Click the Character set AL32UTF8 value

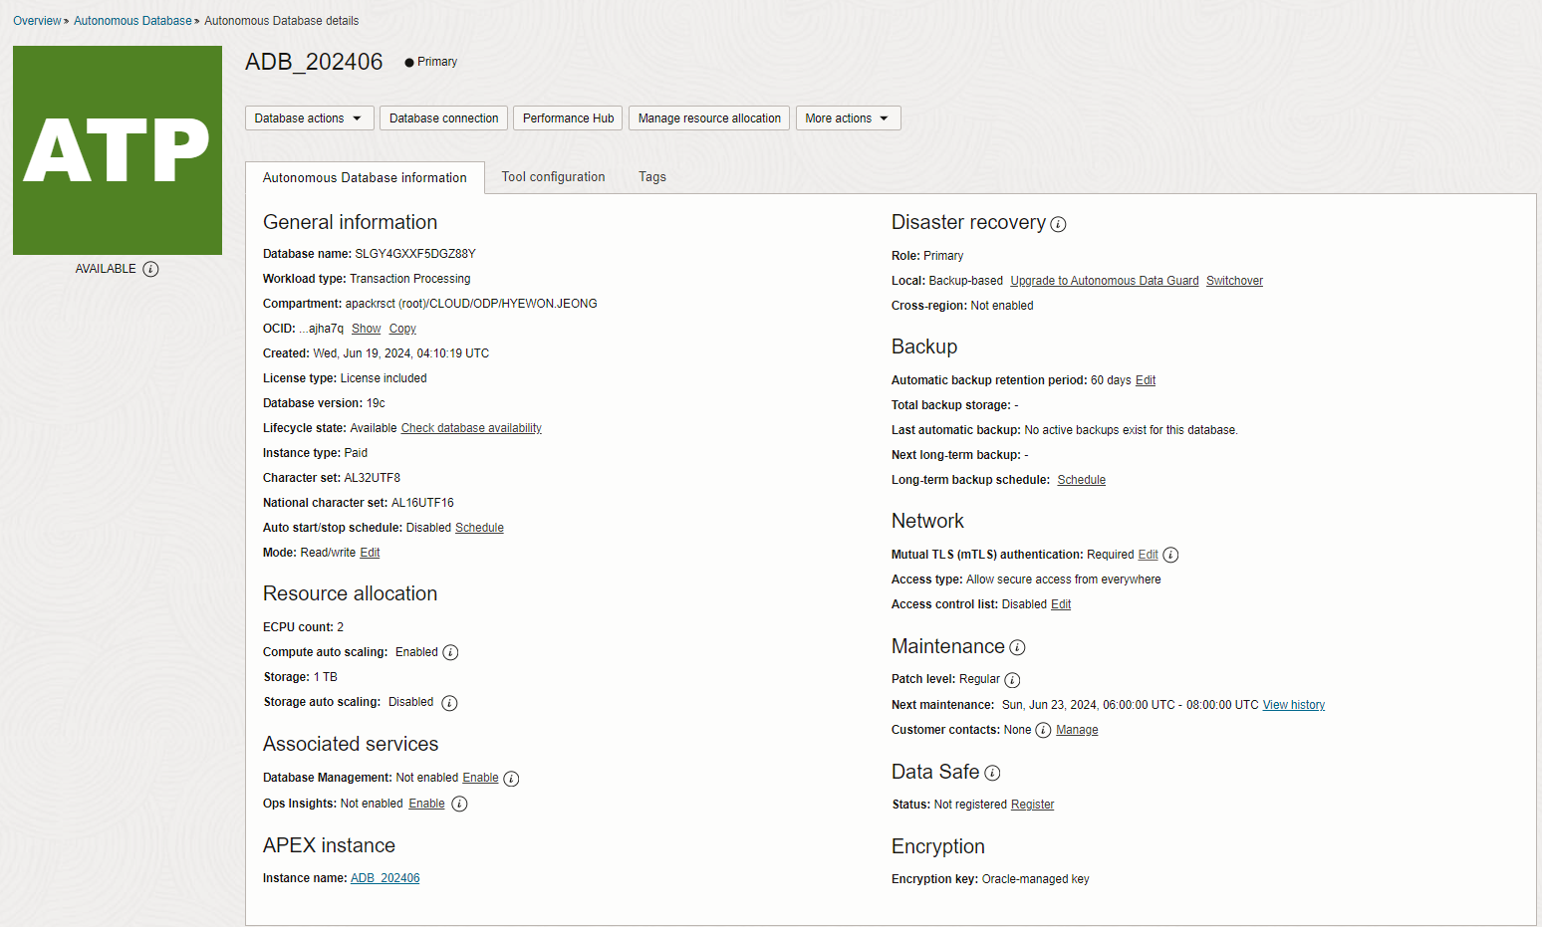pos(373,478)
